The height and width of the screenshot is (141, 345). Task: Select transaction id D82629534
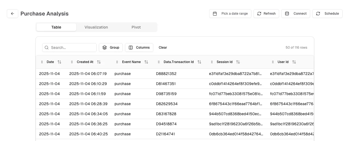(x=167, y=104)
